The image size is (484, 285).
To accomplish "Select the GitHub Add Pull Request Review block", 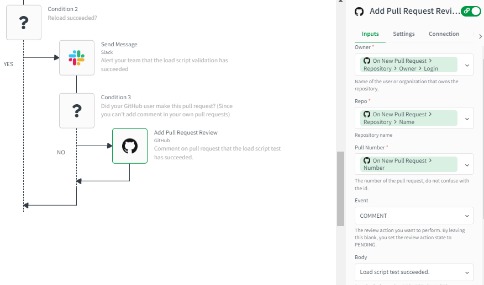I will [x=130, y=146].
